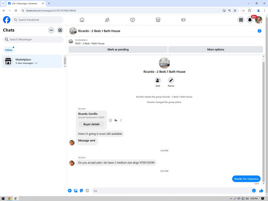Screen dimensions: 268x201
Task: Reply to the Ricardo Cerrillo card
Action: pos(116,121)
